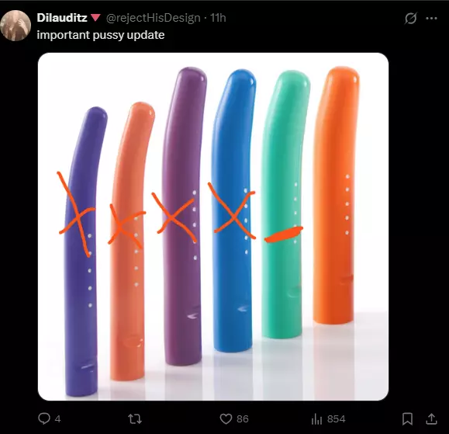The image size is (449, 434).
Task: Click the reply speech bubble icon
Action: [x=44, y=418]
